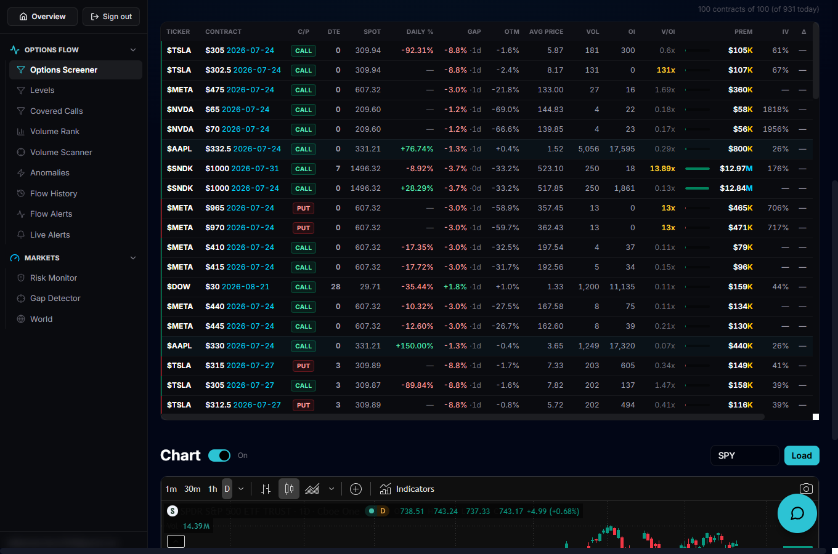
Task: Click the Markets gauge icon
Action: [x=15, y=258]
